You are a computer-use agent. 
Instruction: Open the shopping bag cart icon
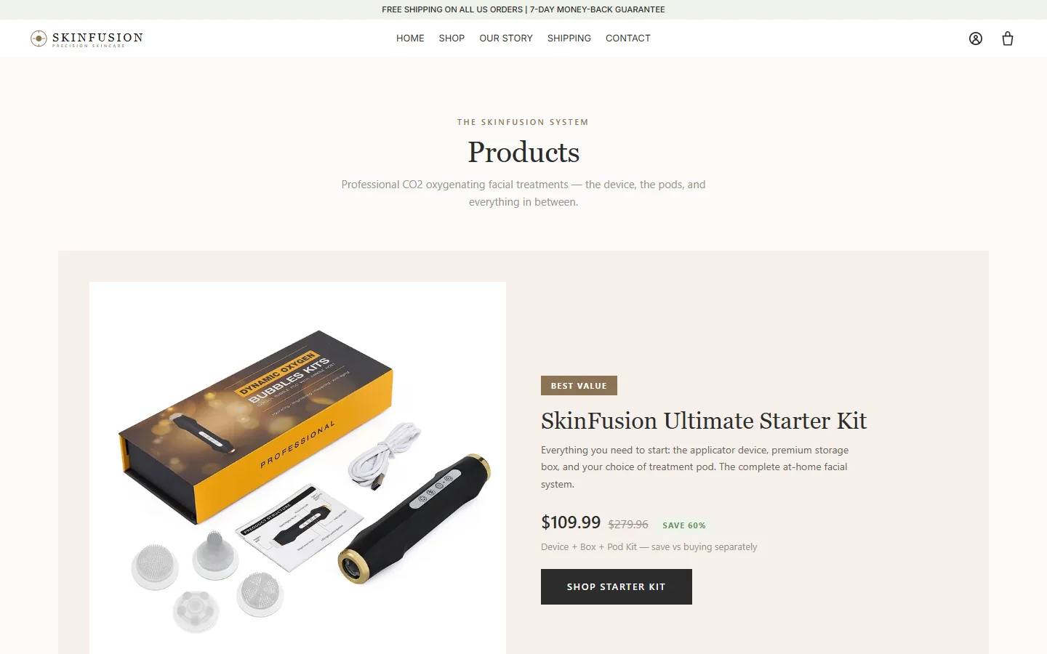point(1008,39)
